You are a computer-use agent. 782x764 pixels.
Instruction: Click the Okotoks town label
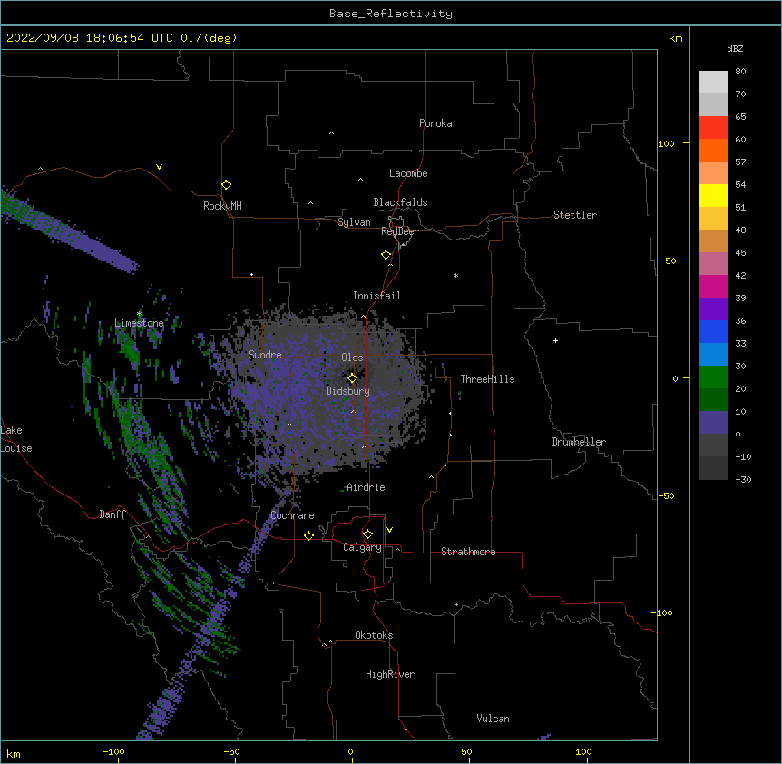coord(374,635)
